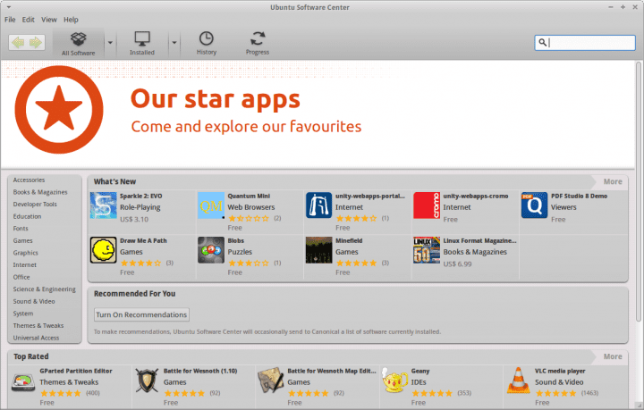Open the File menu
This screenshot has height=410, width=644.
[10, 20]
